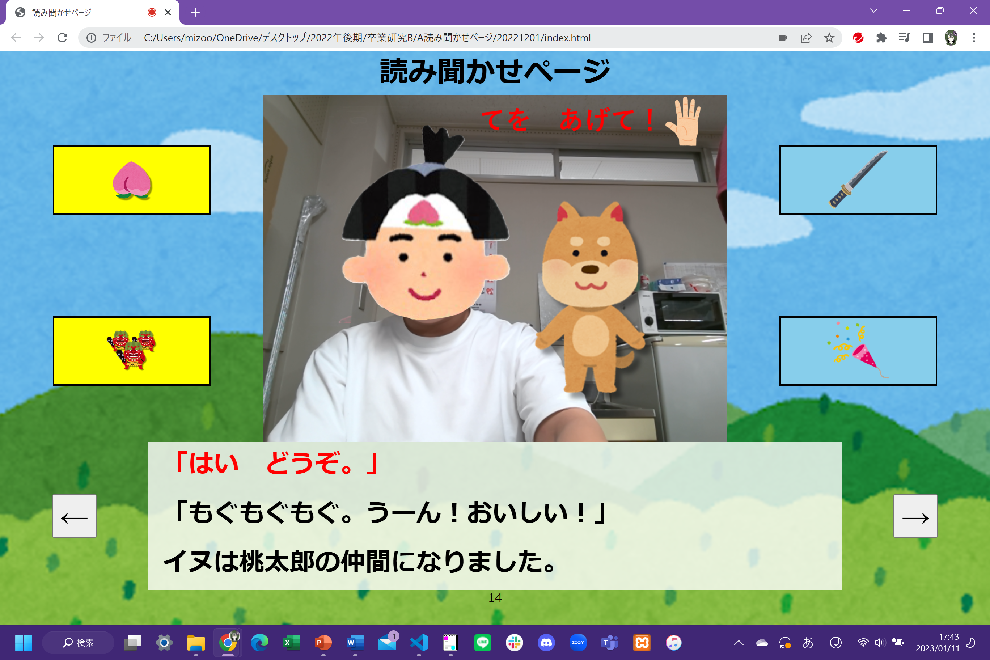Screen dimensions: 990x660
Task: Open the Extensions puzzle icon
Action: click(881, 38)
